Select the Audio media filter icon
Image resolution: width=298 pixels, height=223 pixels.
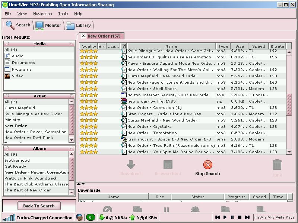pos(7,56)
